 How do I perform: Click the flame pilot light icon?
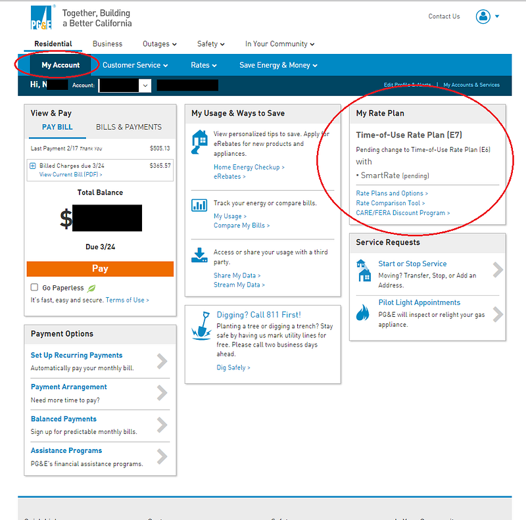point(363,312)
